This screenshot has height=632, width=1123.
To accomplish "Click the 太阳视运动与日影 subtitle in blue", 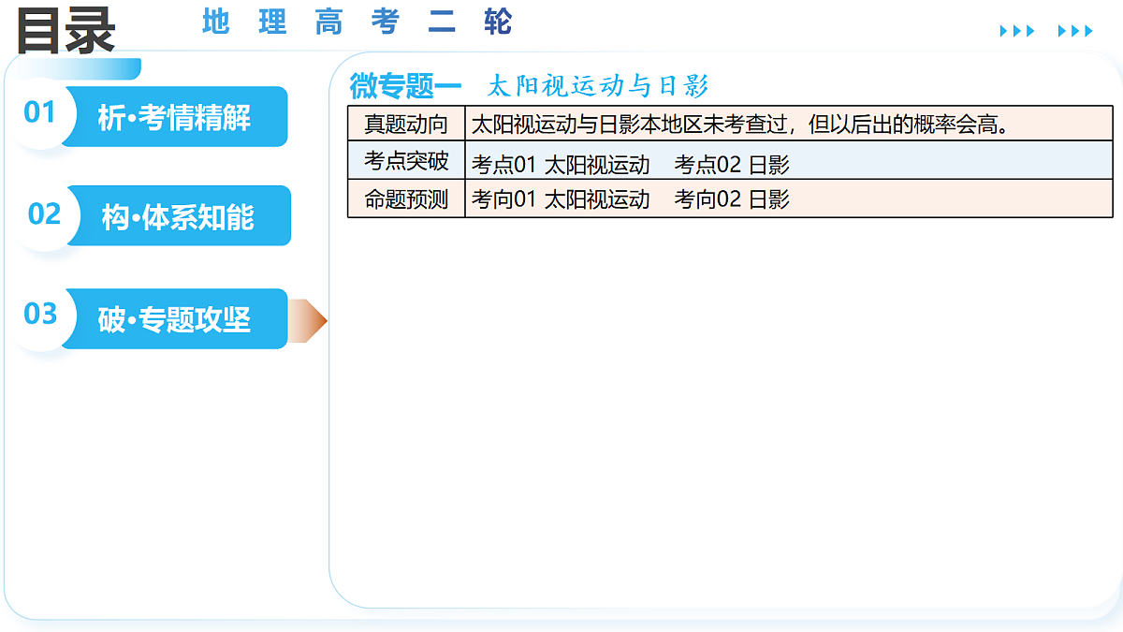I will [x=598, y=86].
